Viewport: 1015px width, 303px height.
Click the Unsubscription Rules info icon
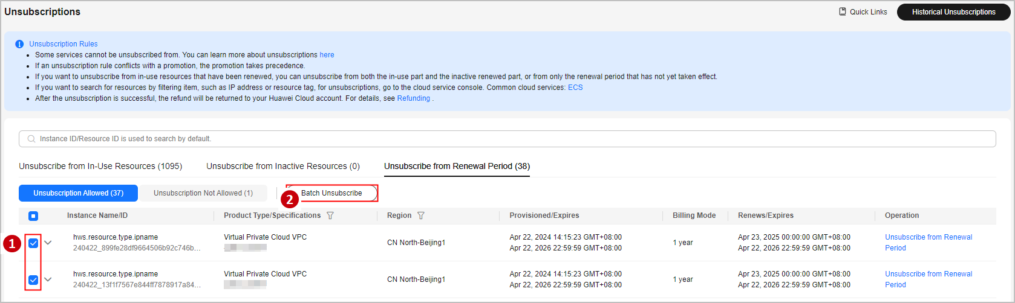19,44
